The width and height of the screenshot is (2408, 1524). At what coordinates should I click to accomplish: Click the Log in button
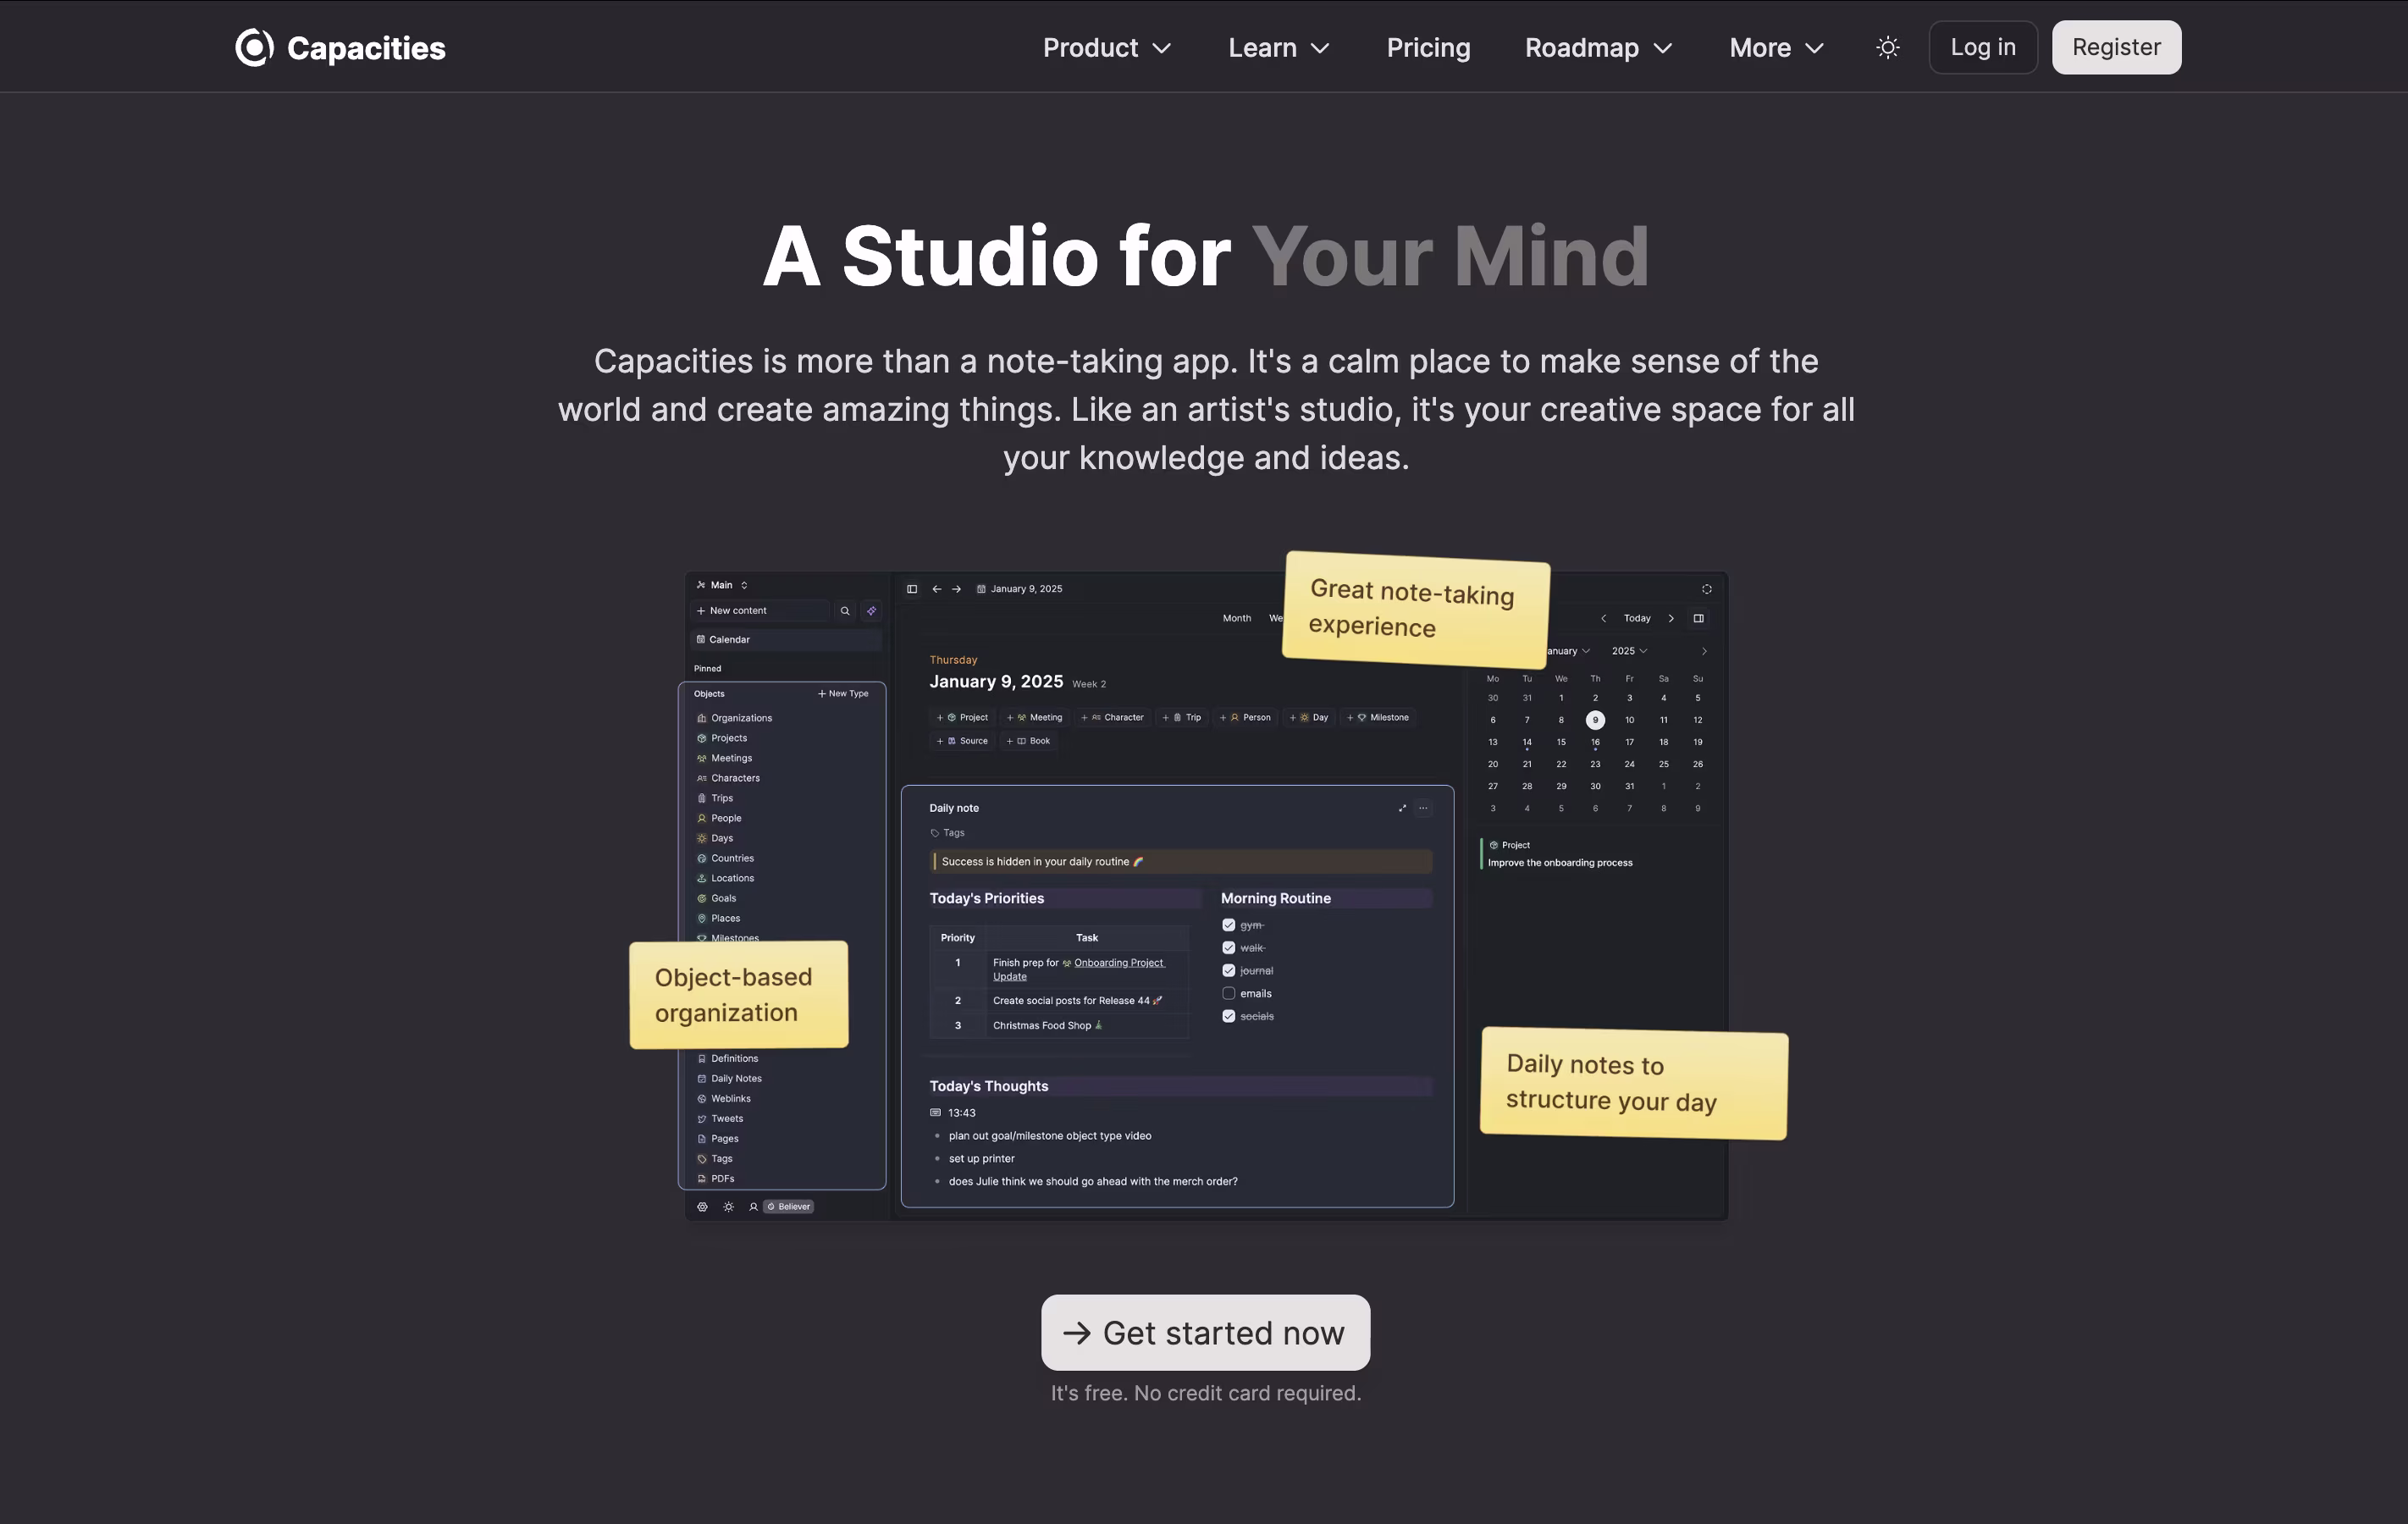click(x=1983, y=47)
